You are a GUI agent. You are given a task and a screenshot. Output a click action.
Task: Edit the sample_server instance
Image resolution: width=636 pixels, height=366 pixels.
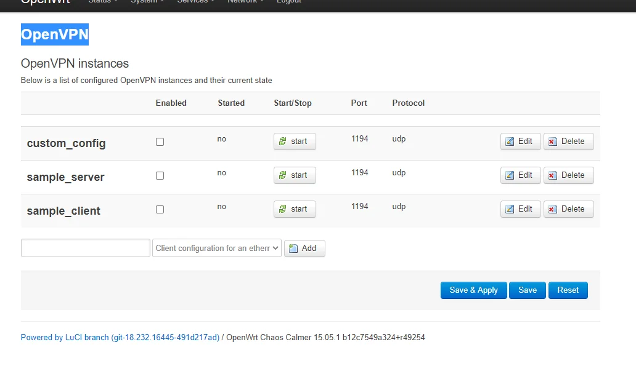pyautogui.click(x=520, y=175)
